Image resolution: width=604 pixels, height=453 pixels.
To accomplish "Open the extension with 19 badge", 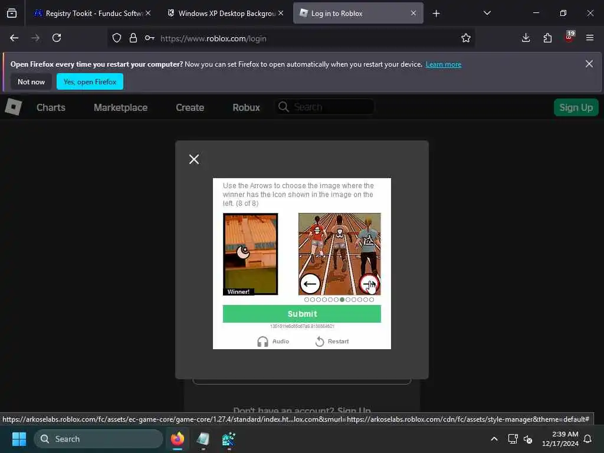I will click(569, 37).
